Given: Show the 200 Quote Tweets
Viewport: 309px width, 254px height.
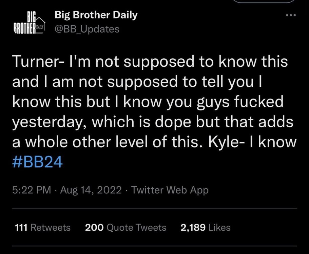Looking at the screenshot, I should [x=125, y=228].
